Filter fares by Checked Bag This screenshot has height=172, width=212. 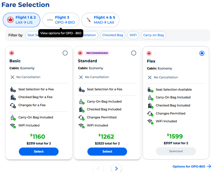113,35
